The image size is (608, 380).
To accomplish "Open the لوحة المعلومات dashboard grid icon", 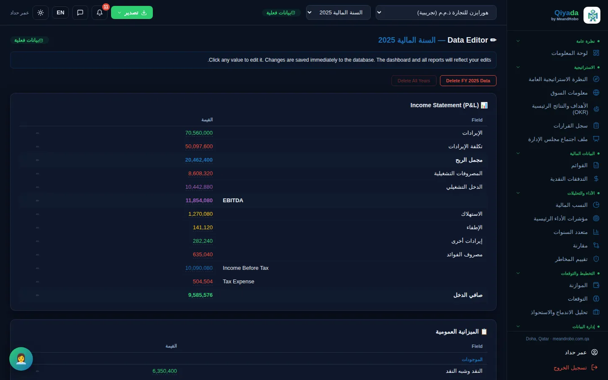I will [596, 53].
